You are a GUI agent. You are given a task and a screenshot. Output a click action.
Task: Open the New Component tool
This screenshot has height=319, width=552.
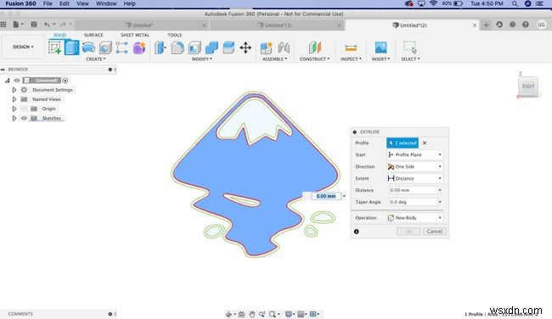[x=266, y=48]
